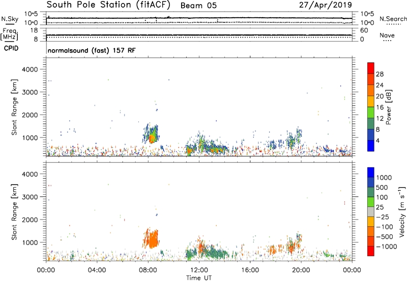
Task: Pick the red top segment of Power colorbar
Action: (371, 68)
